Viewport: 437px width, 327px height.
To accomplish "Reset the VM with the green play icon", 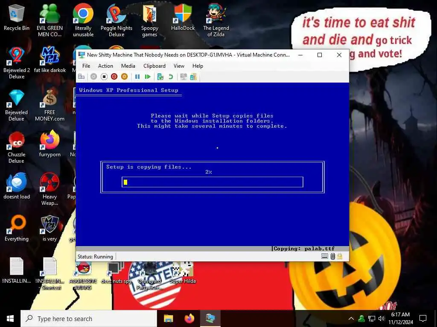I will coord(148,77).
